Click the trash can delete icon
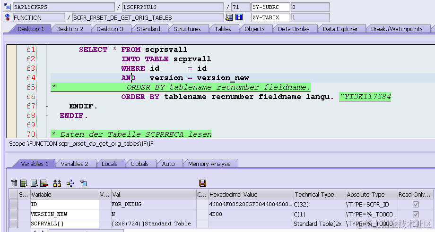This screenshot has width=435, height=232. (14, 183)
